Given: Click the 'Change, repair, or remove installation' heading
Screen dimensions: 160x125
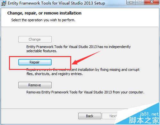Looking at the screenshot, I should [44, 13].
